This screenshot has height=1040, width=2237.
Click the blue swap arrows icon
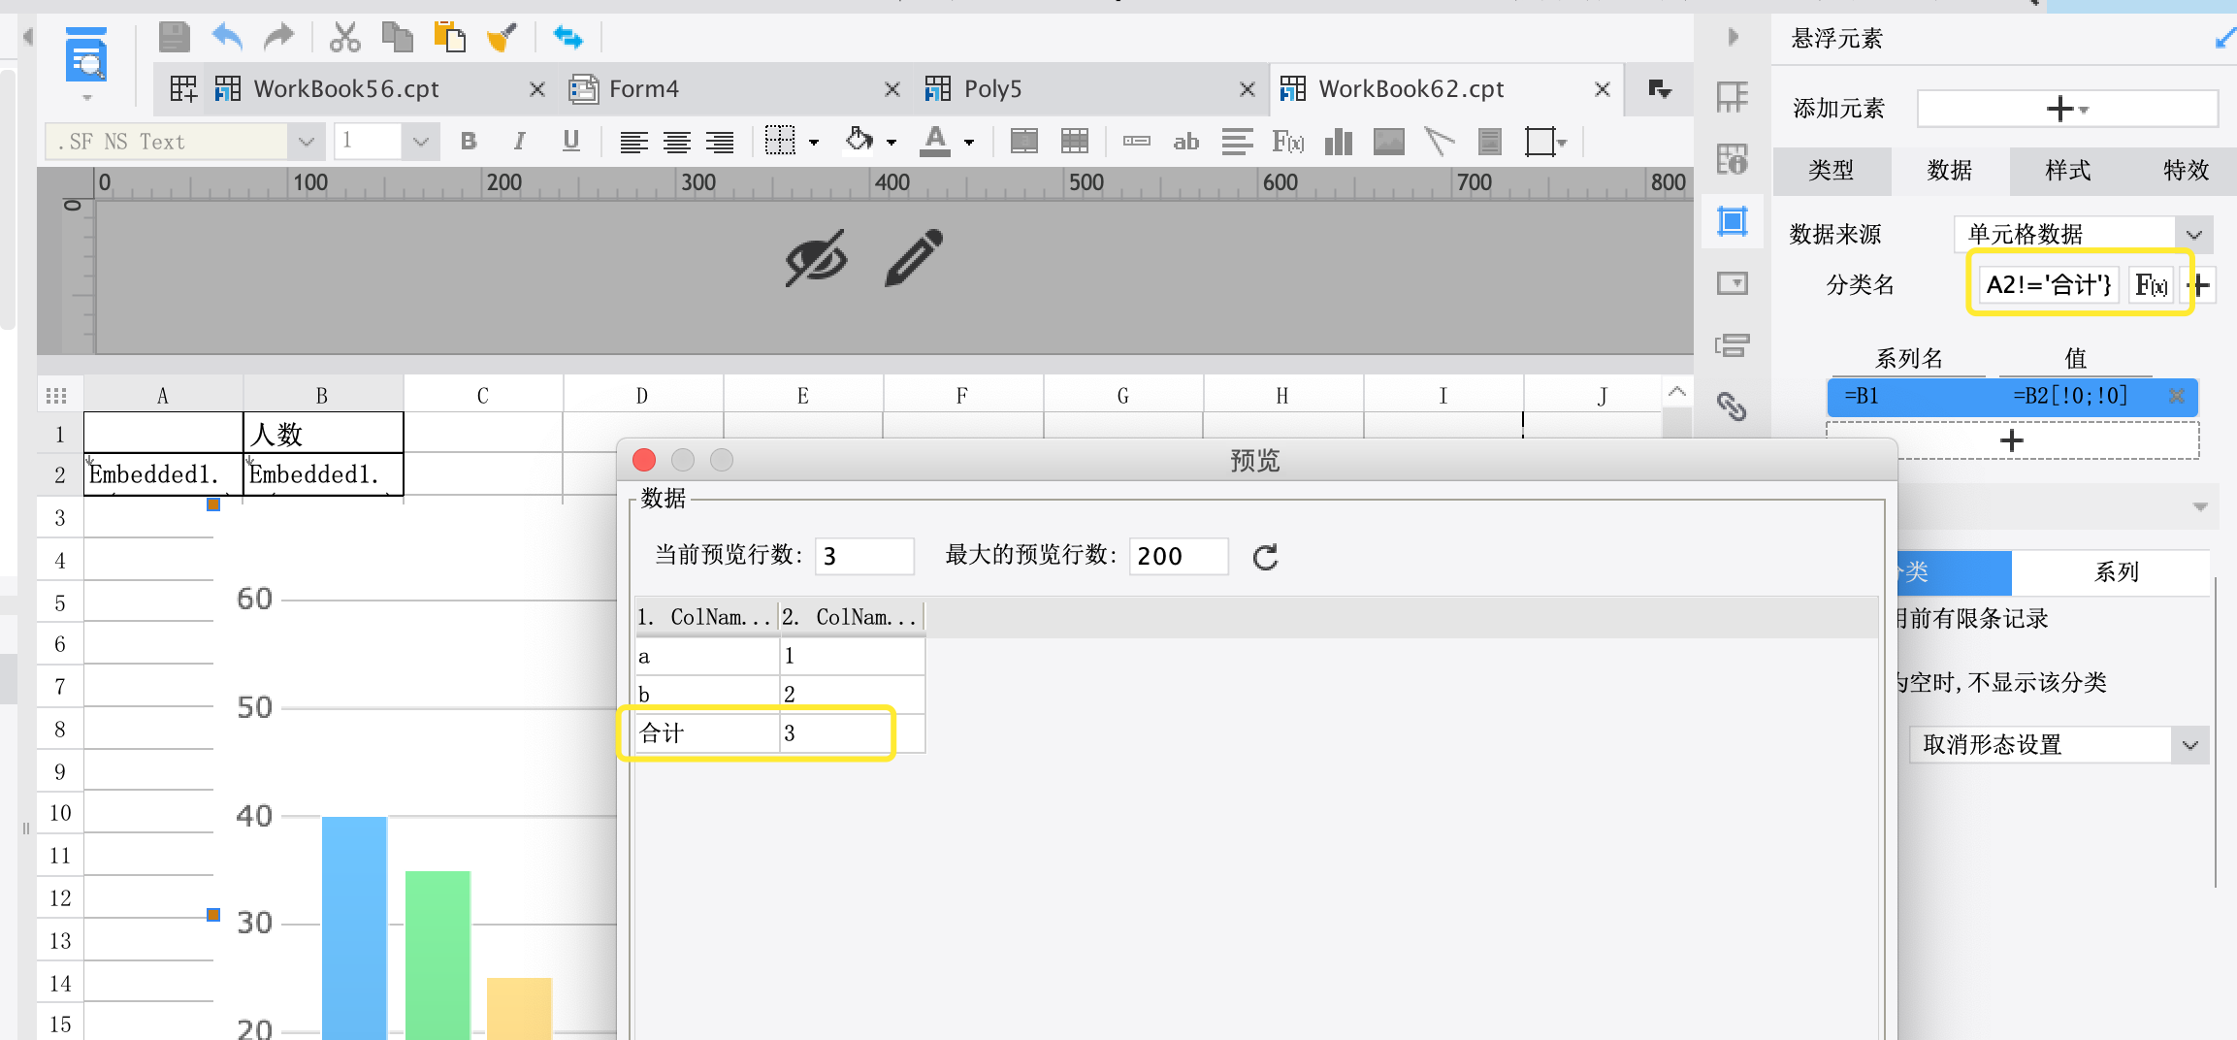(x=567, y=38)
